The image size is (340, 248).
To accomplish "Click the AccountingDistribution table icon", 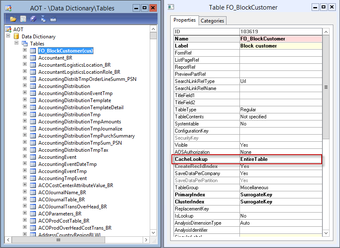I will [33, 86].
